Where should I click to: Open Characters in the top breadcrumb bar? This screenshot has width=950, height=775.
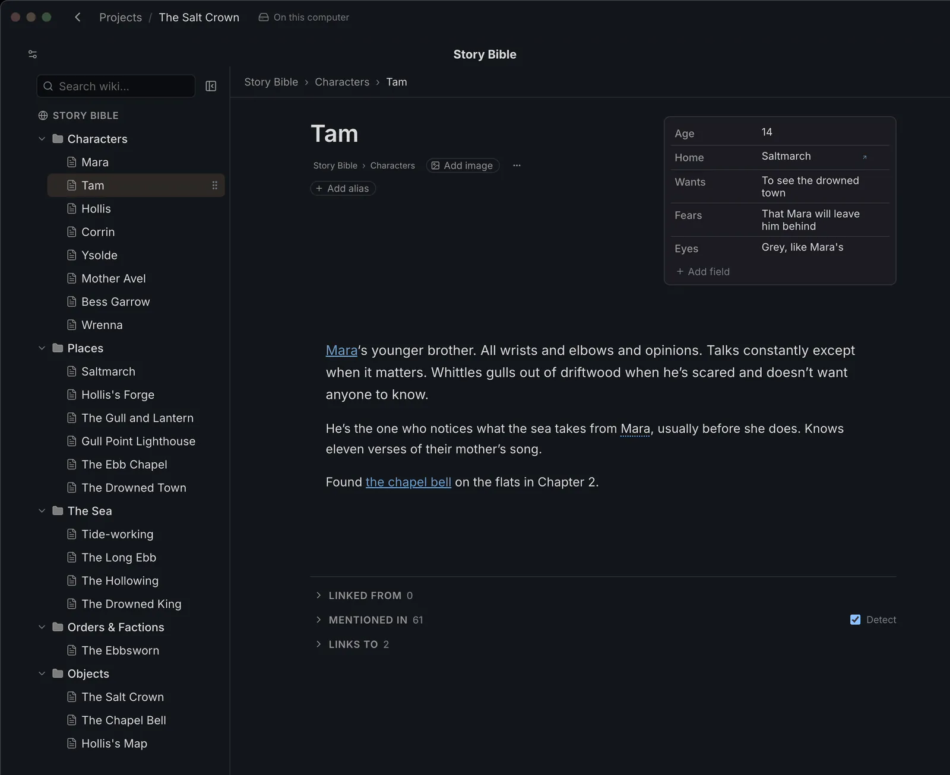tap(342, 82)
